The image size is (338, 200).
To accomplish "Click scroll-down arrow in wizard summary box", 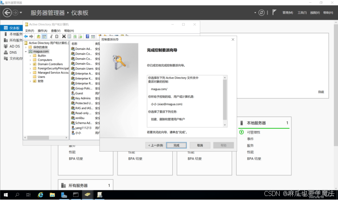I will coord(225,125).
